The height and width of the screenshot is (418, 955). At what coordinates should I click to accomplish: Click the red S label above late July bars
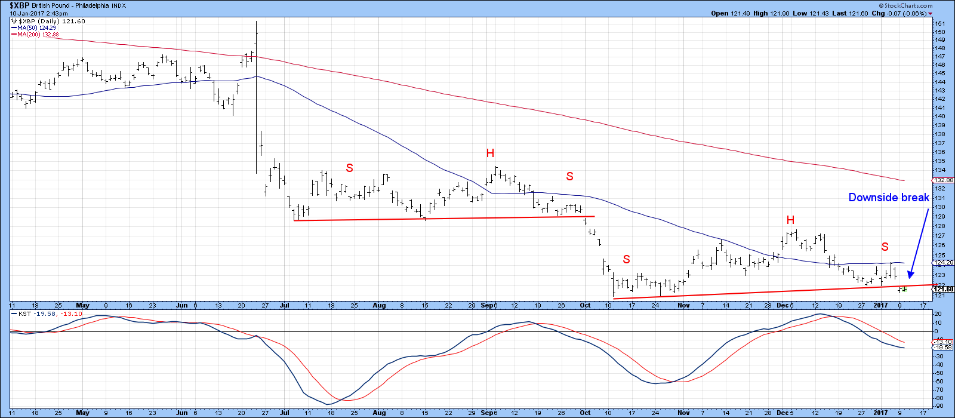point(349,168)
